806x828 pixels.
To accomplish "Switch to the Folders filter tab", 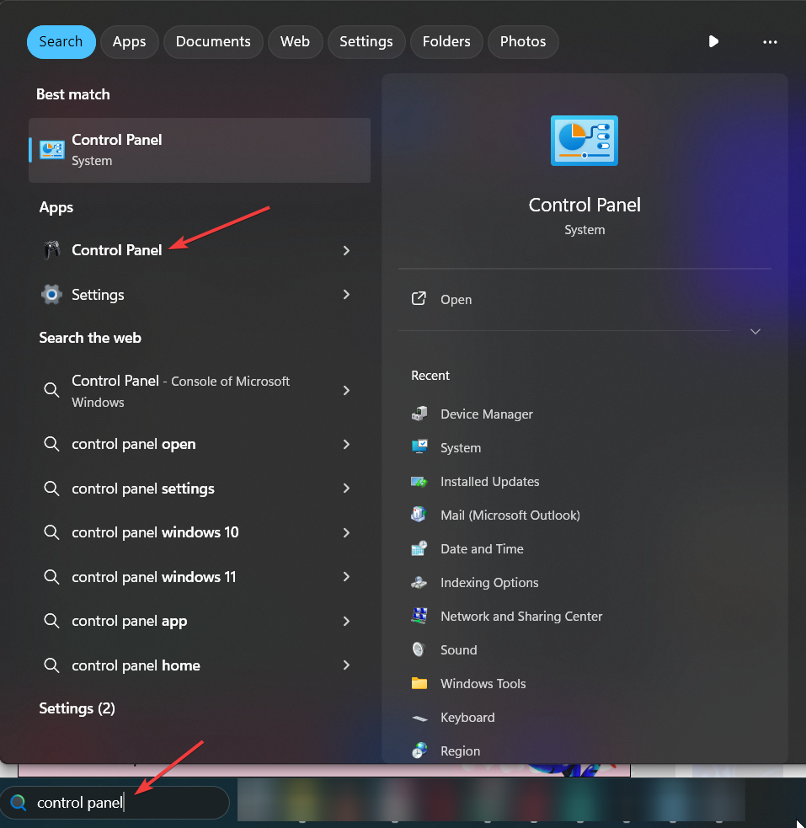I will click(x=446, y=42).
